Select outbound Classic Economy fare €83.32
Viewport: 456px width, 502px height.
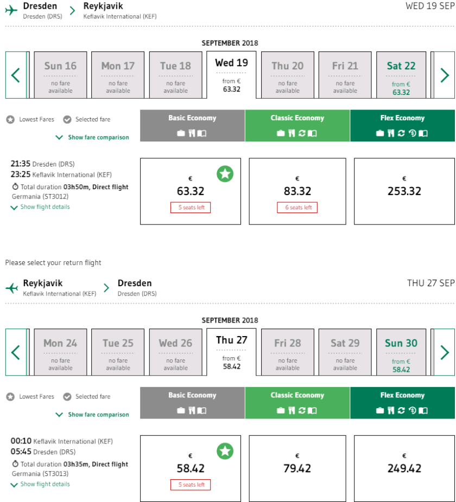[297, 191]
